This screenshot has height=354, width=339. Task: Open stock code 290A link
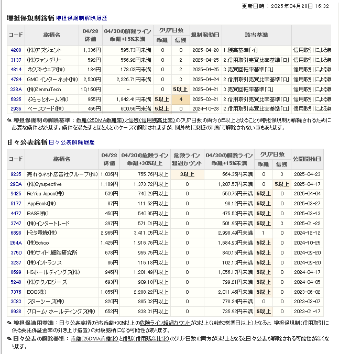[16, 184]
